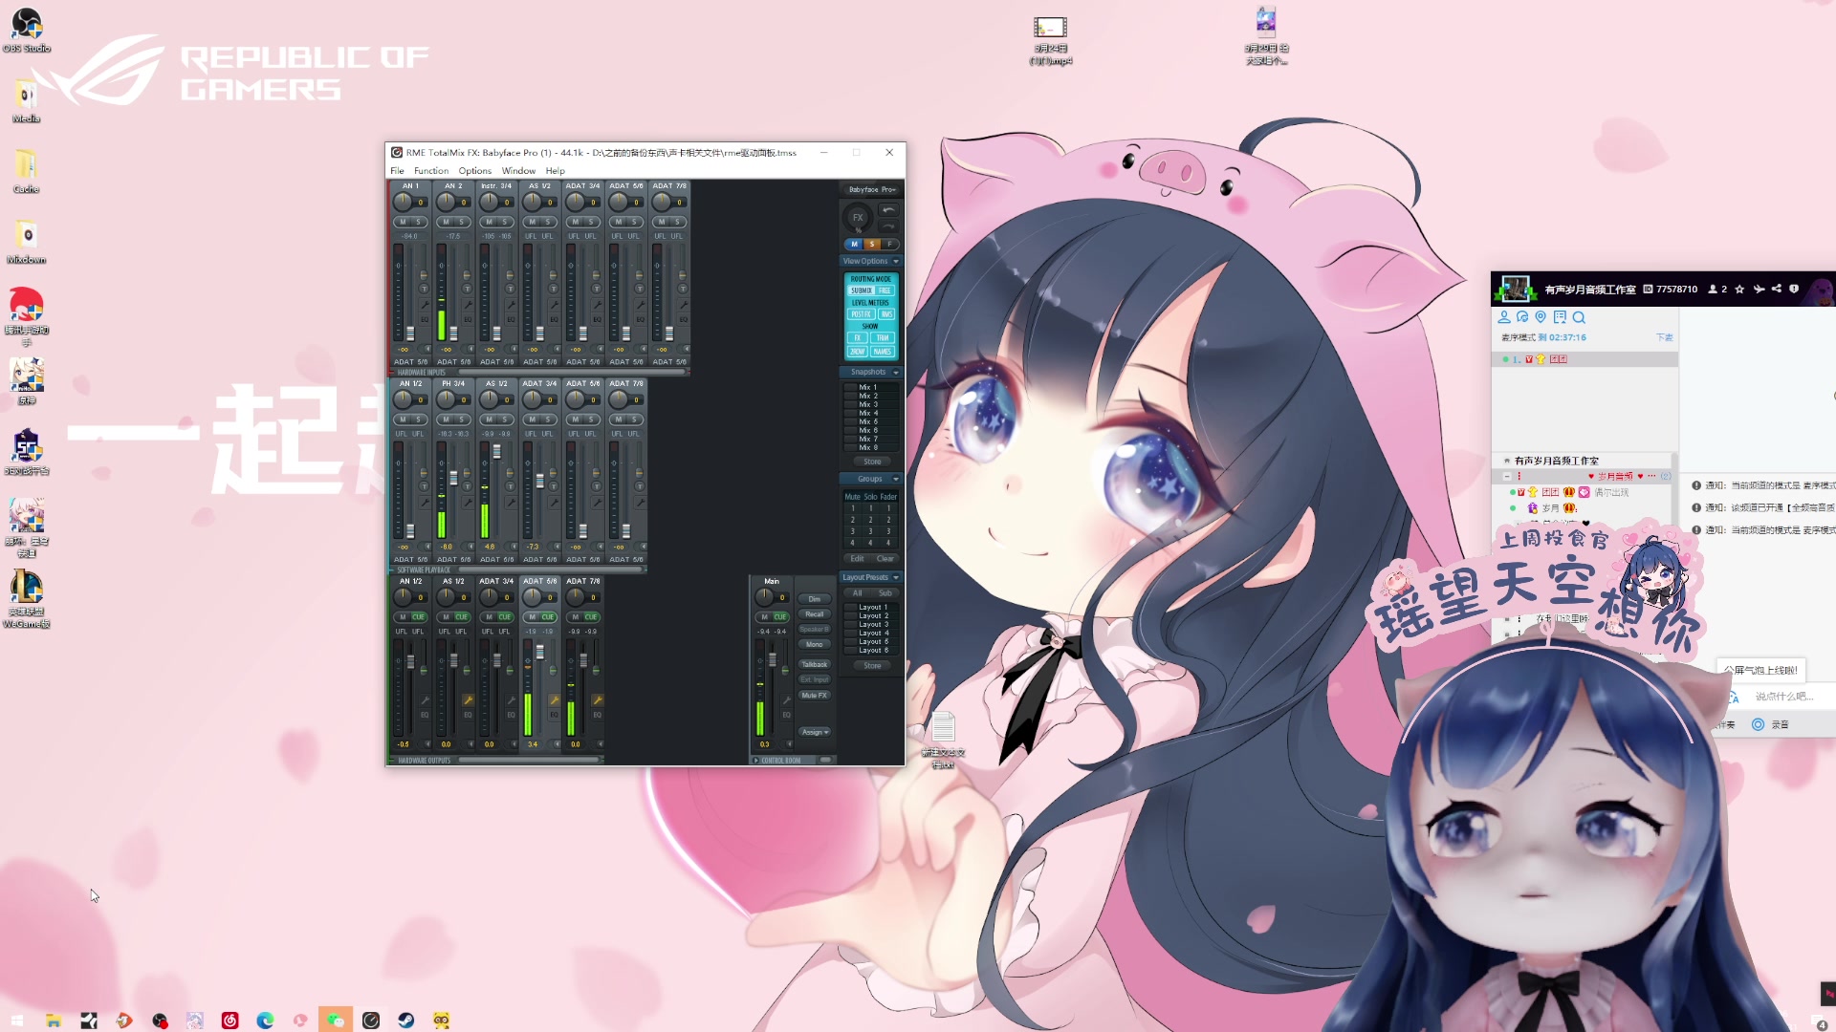1836x1032 pixels.
Task: Open highlighted wrench on ADAT 5/6 output channel
Action: coord(554,700)
